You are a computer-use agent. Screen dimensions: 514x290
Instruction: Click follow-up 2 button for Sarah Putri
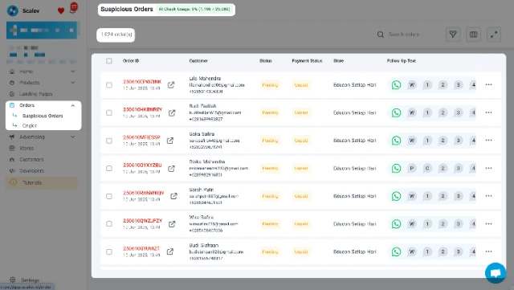pyautogui.click(x=443, y=196)
